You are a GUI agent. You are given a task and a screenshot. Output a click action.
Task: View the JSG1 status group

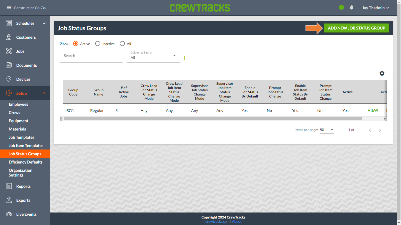click(x=373, y=110)
